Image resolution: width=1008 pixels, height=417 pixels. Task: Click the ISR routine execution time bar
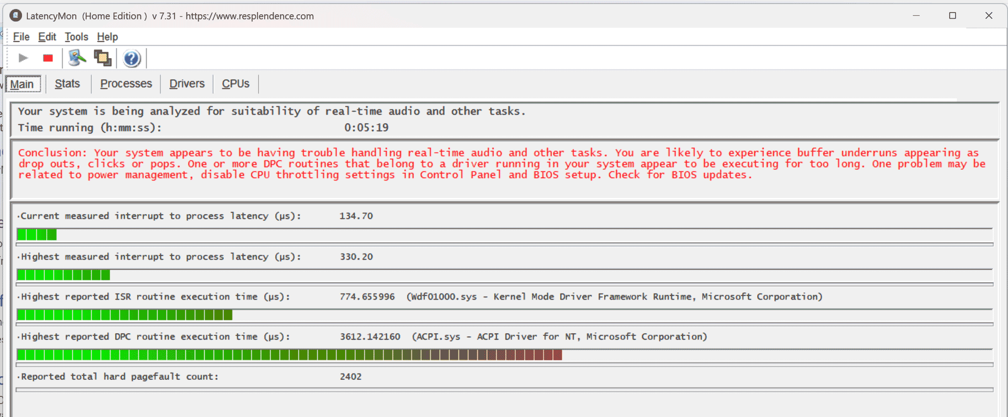pos(505,315)
